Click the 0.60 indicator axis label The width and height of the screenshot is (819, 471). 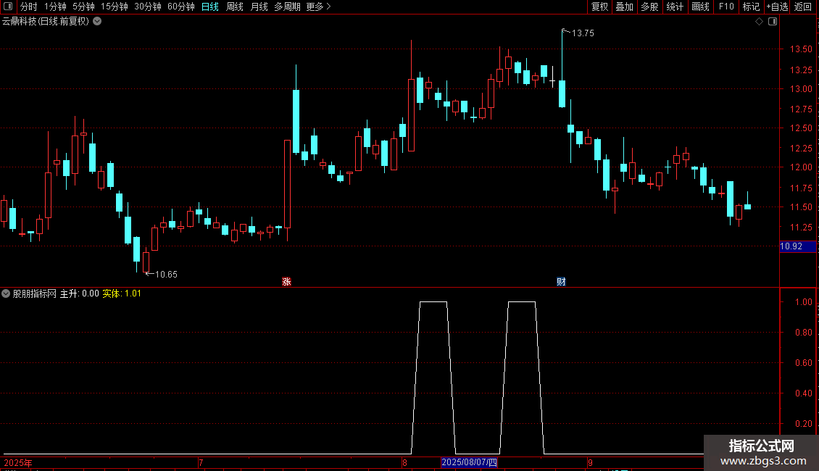click(803, 363)
